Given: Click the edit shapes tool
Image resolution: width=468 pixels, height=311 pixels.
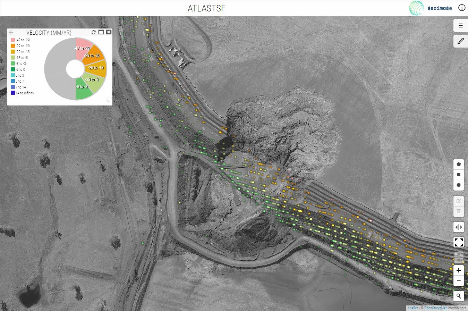Looking at the screenshot, I should coord(459,201).
